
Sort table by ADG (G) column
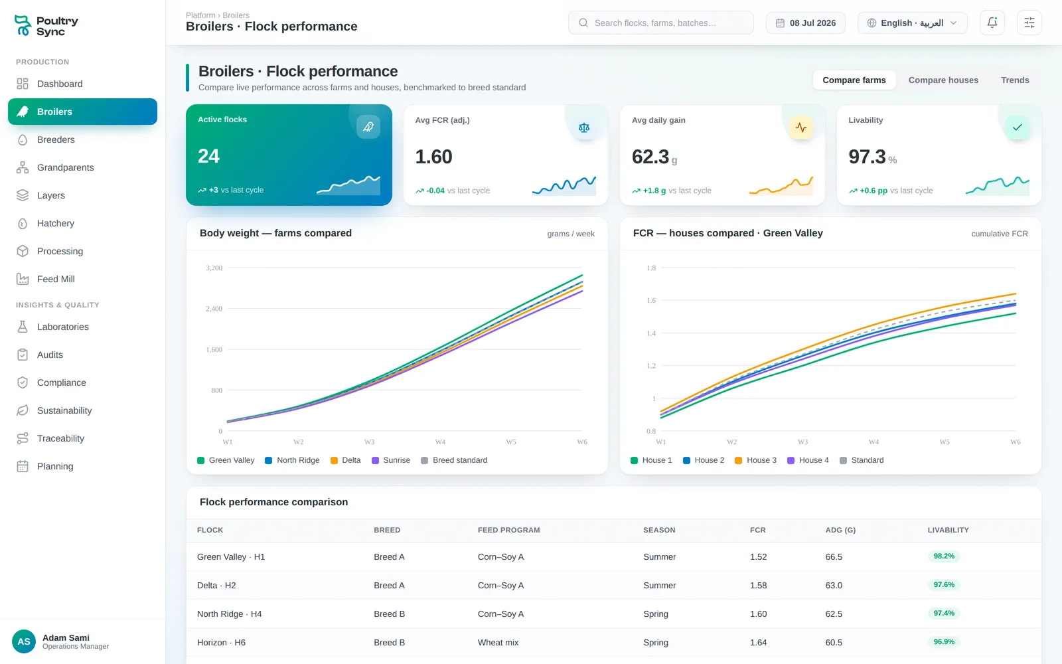pos(840,530)
